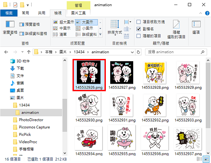Expand breadcrumb chevron after 本機
Viewport: 211px width, 163px height.
pos(56,52)
